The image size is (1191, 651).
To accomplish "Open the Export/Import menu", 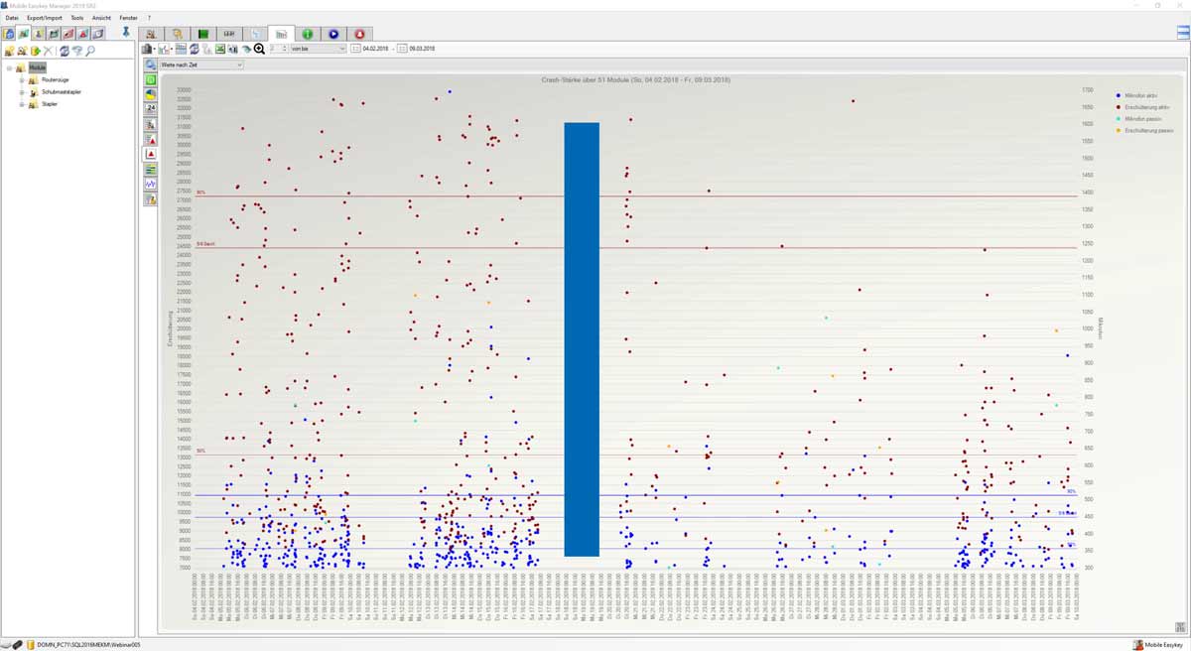I will coord(45,18).
